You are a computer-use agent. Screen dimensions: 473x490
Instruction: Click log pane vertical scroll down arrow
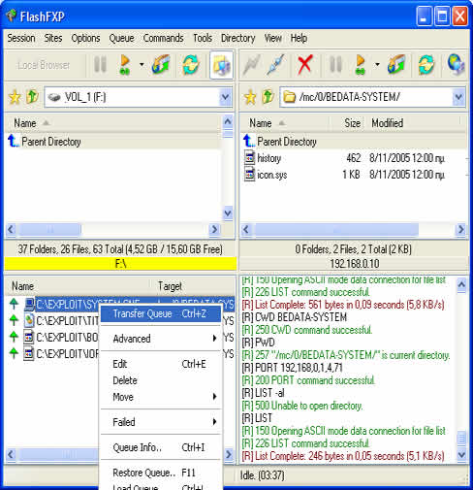coord(461,455)
